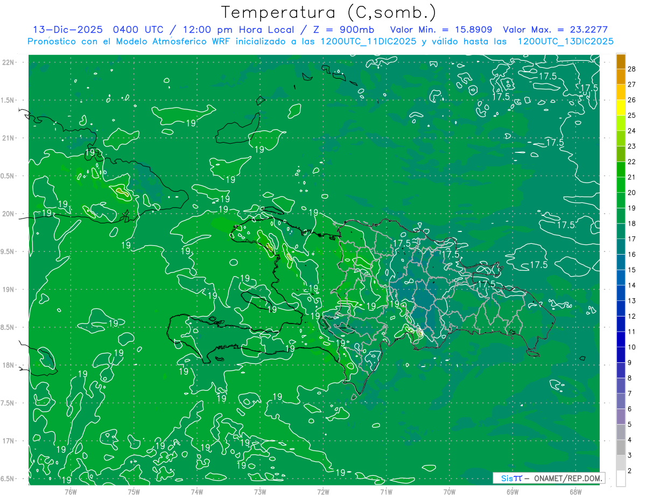
Task: Click the "76W" longitude label
Action: pos(71,492)
